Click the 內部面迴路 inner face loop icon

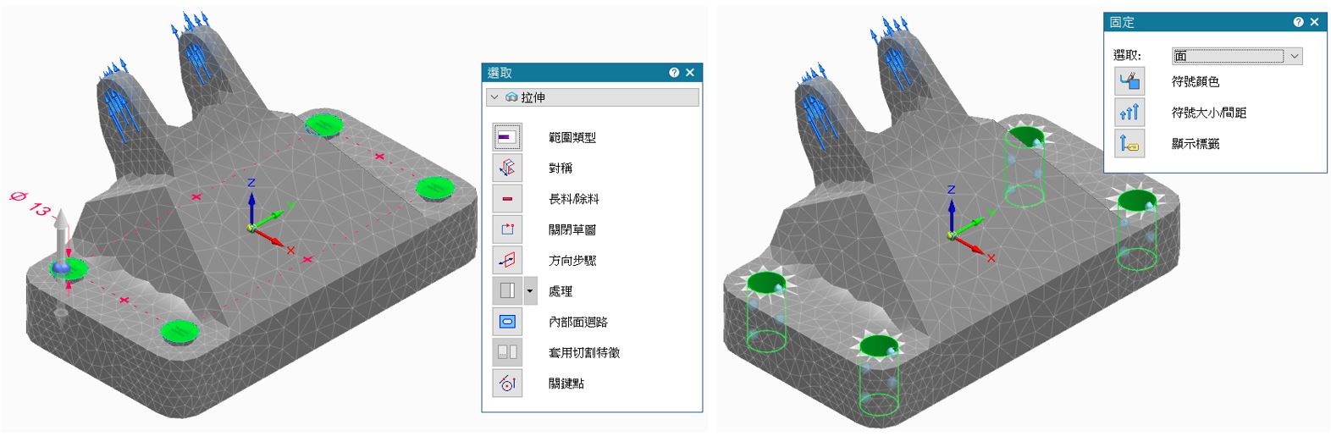(507, 322)
